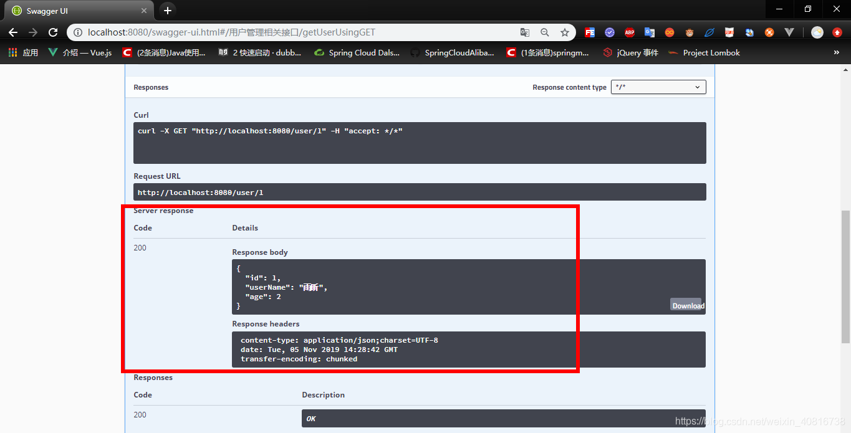Click the browser address bar URL
851x433 pixels.
click(x=231, y=32)
